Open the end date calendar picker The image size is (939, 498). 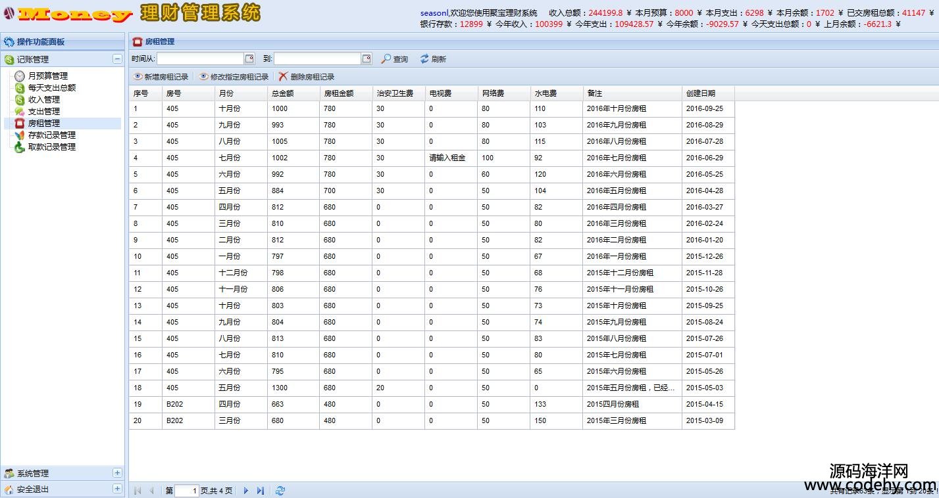pos(367,59)
